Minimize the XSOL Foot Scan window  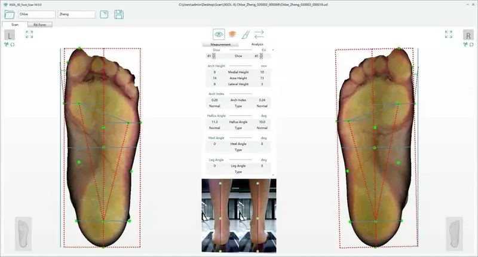point(468,5)
